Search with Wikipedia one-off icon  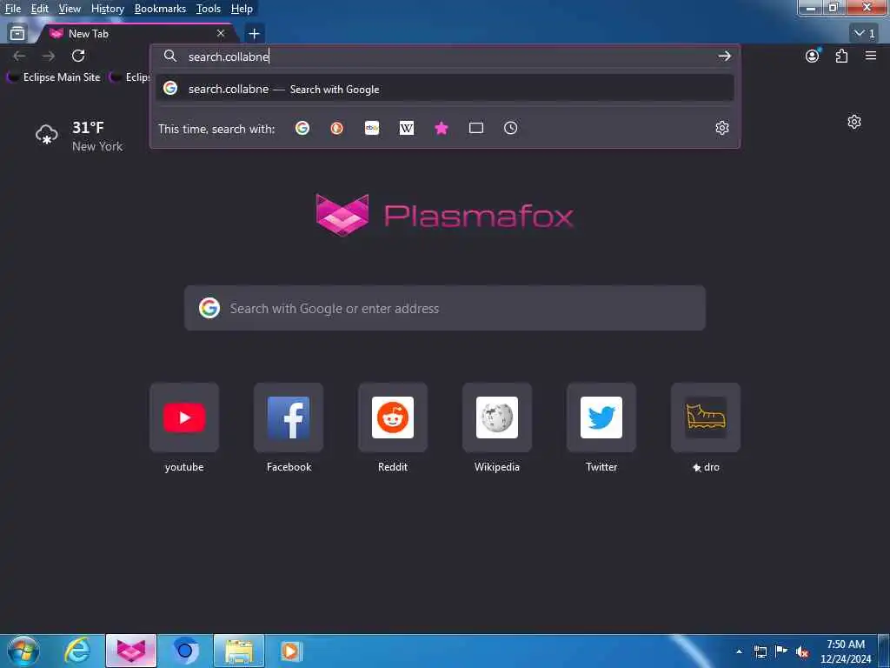pos(407,129)
